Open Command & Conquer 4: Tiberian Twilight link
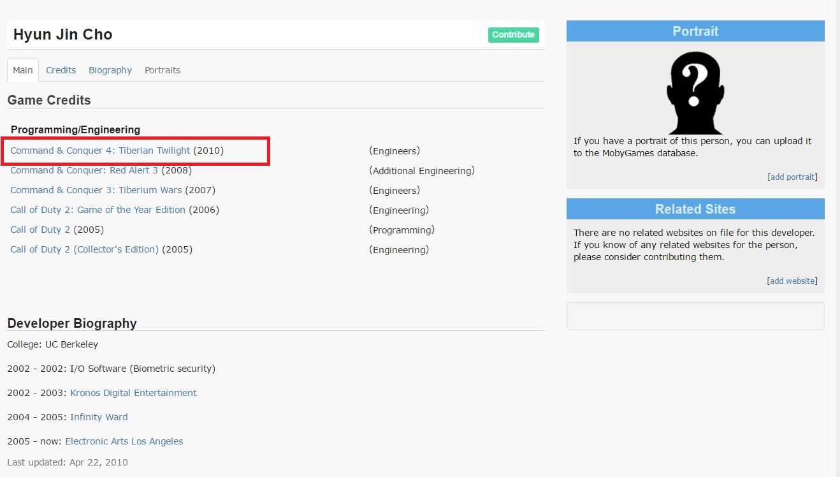840x477 pixels. pos(100,150)
